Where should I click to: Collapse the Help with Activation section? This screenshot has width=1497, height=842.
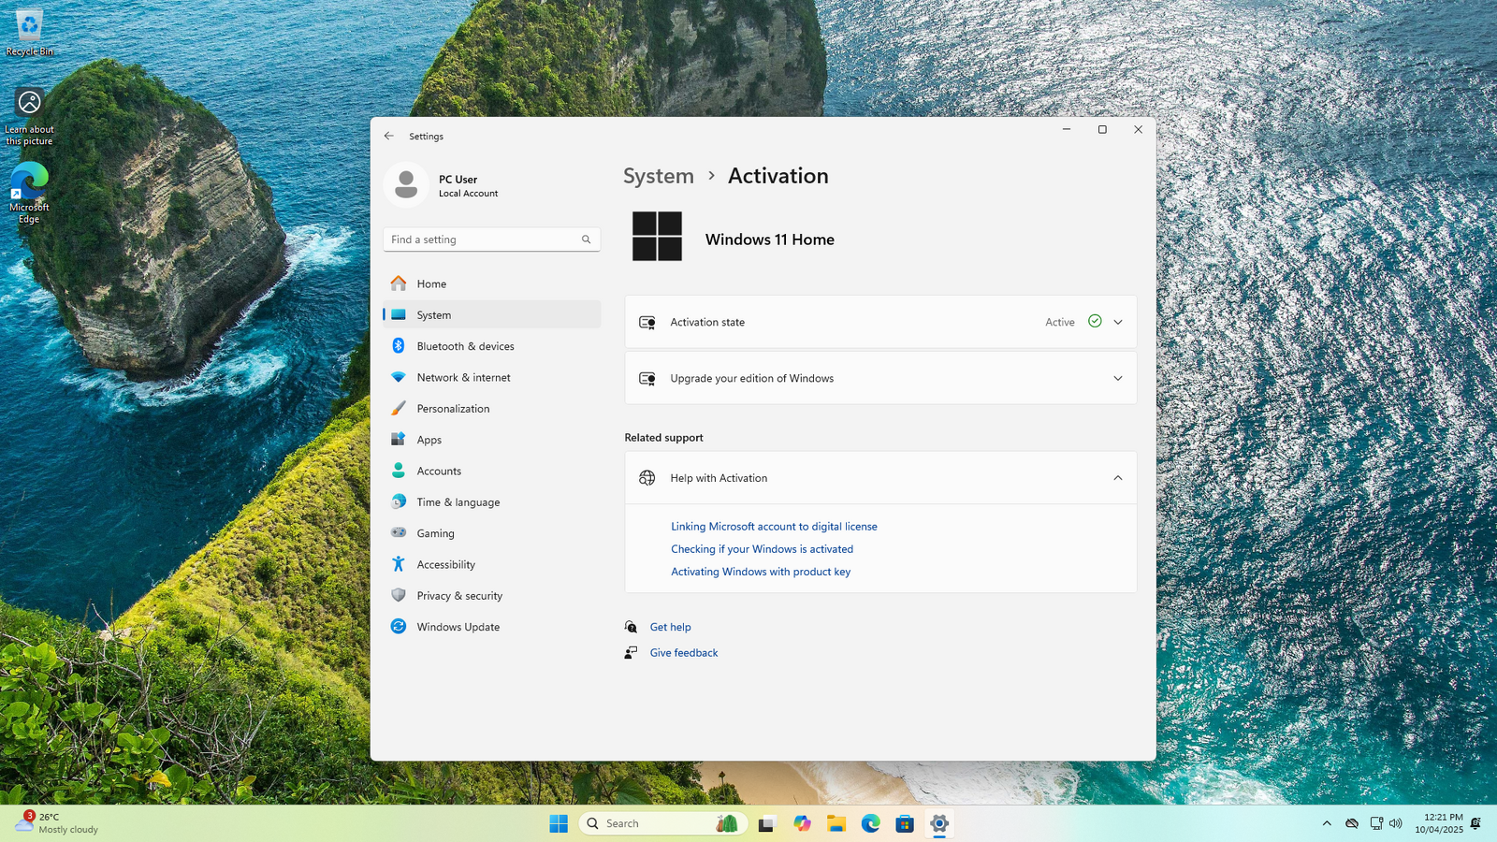coord(1117,478)
